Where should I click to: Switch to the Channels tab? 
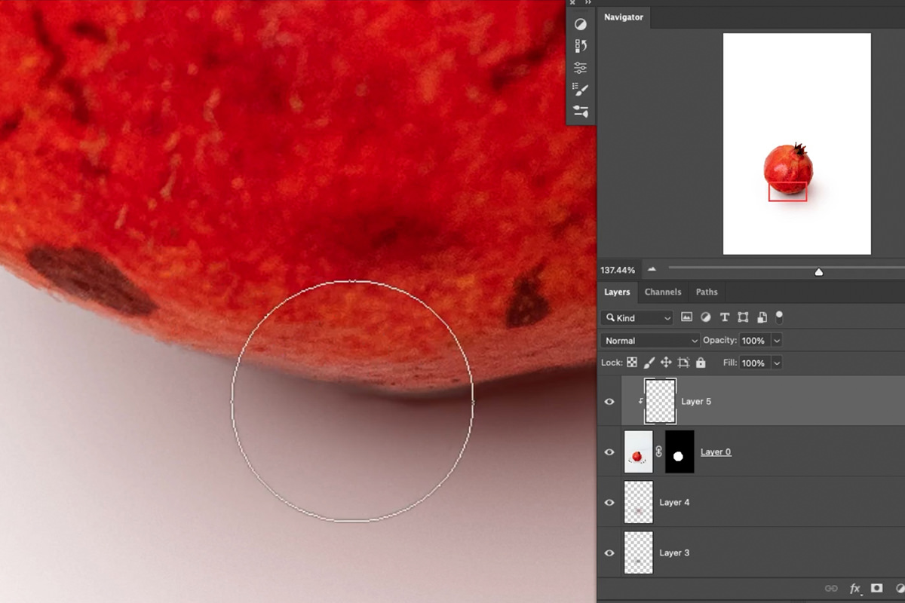coord(663,292)
